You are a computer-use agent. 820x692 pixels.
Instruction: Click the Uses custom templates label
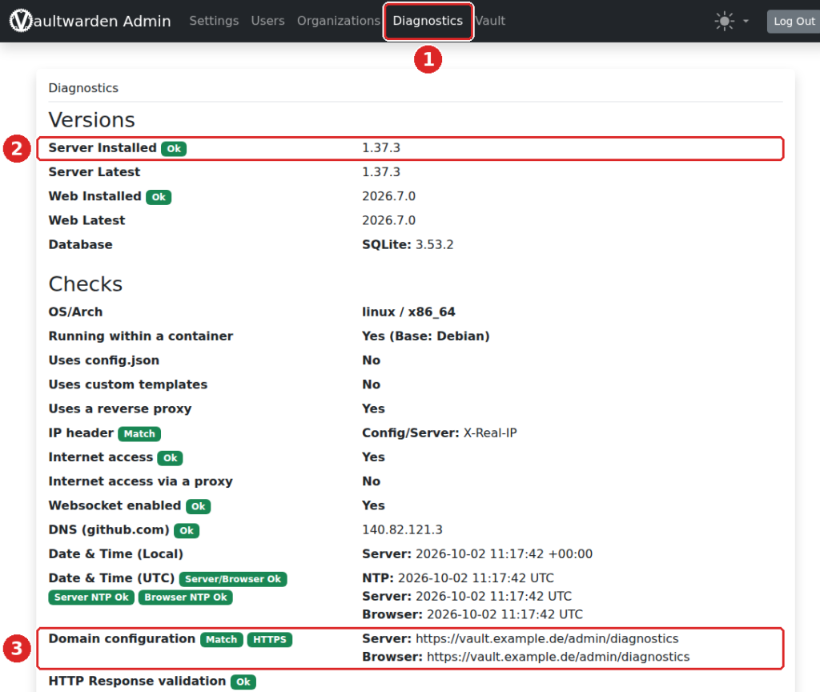[x=128, y=384]
